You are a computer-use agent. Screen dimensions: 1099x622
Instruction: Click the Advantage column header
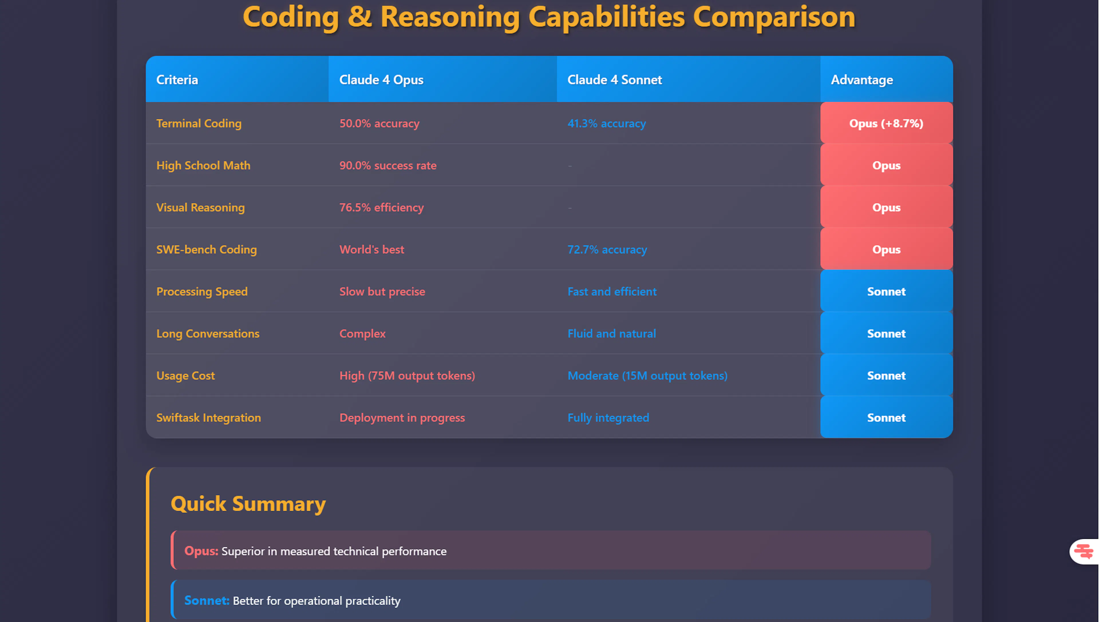tap(861, 80)
